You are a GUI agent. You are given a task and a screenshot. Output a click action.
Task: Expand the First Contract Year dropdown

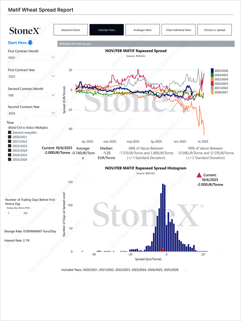click(32, 76)
